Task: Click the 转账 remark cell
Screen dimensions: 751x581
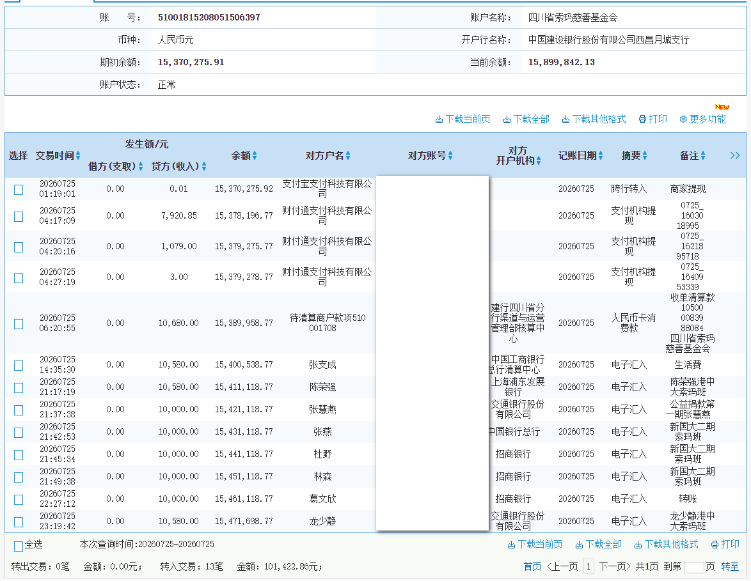Action: pyautogui.click(x=688, y=499)
